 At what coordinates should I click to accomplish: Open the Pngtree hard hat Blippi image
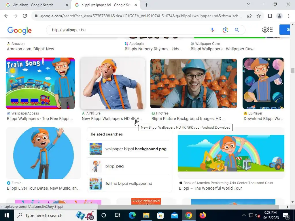click(x=193, y=83)
